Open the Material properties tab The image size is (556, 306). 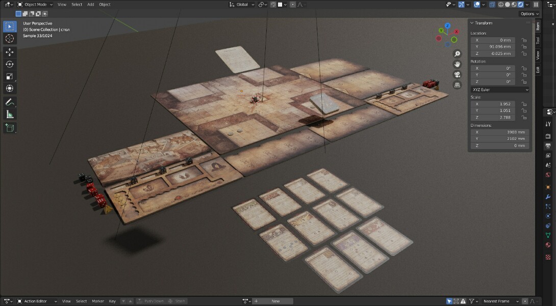pyautogui.click(x=548, y=245)
